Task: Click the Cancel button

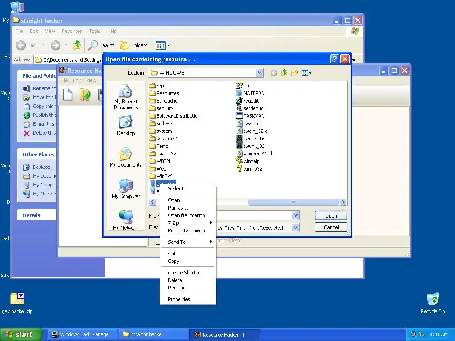Action: pos(331,227)
